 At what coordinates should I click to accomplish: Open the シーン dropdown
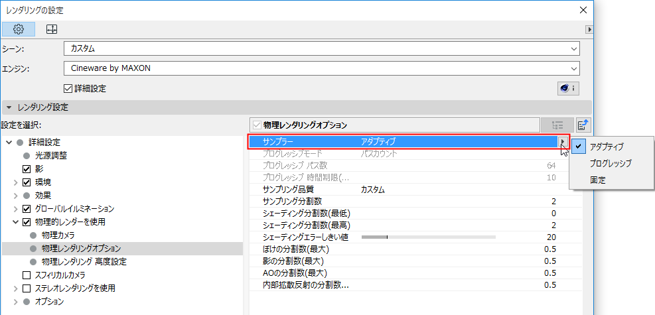(322, 48)
